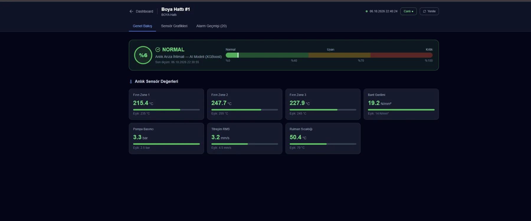Open the Genel Bakış tab
The height and width of the screenshot is (221, 531).
pos(142,26)
